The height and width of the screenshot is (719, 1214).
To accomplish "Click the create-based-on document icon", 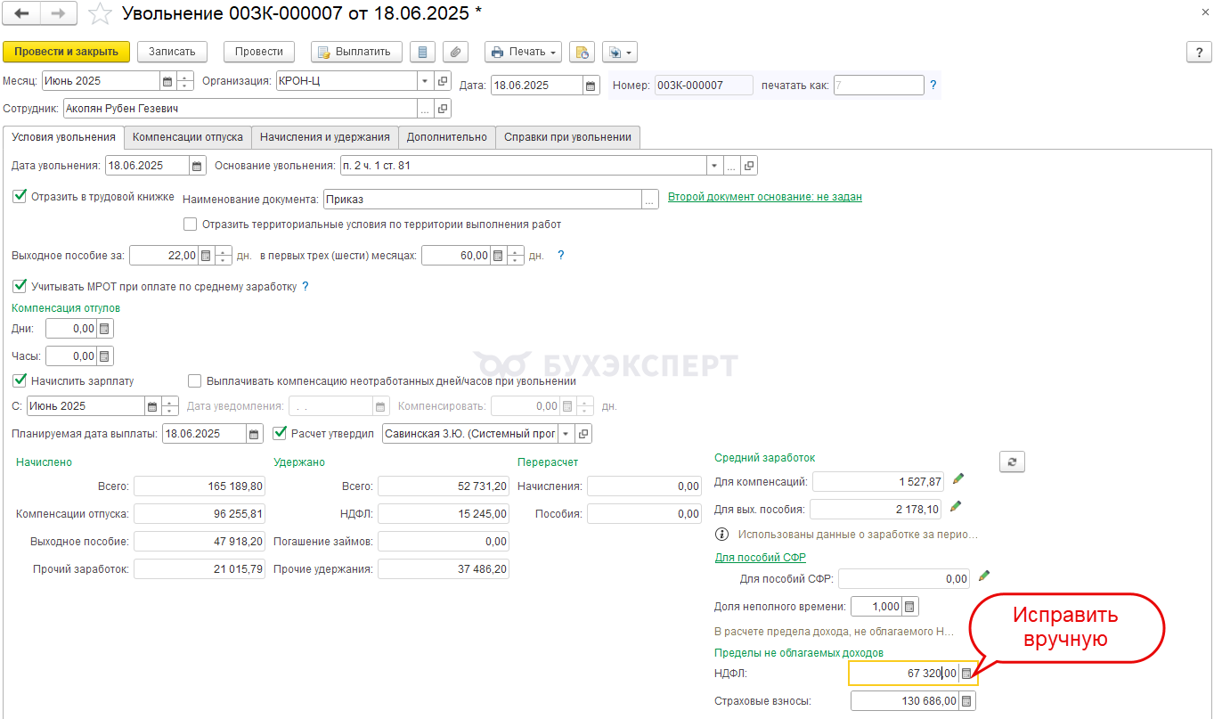I will pyautogui.click(x=582, y=52).
